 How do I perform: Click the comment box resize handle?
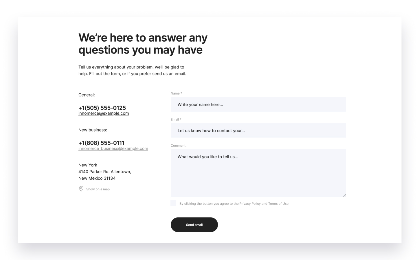(344, 196)
